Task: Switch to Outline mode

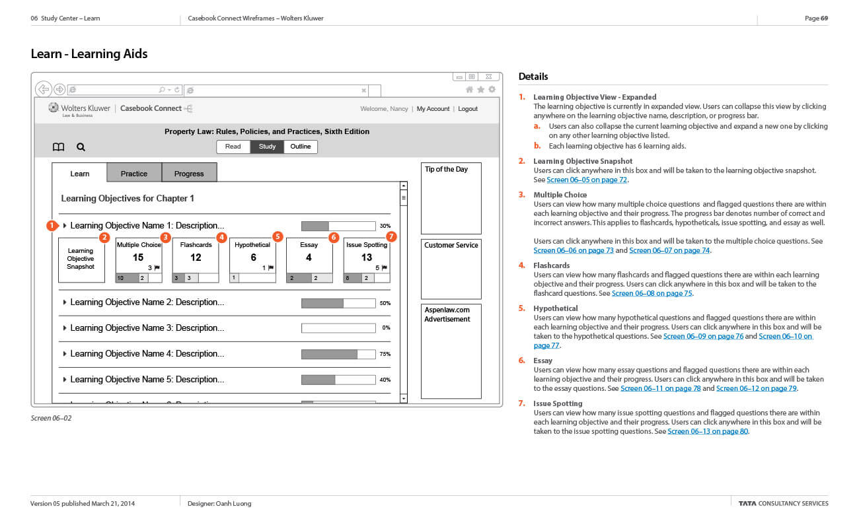Action: (x=301, y=147)
